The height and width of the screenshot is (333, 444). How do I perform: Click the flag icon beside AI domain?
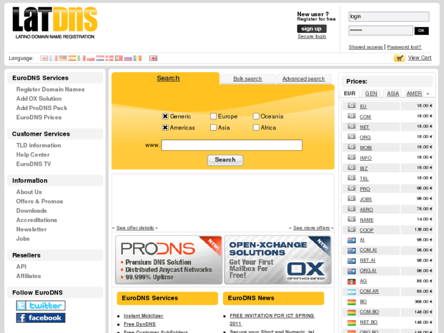pyautogui.click(x=351, y=240)
